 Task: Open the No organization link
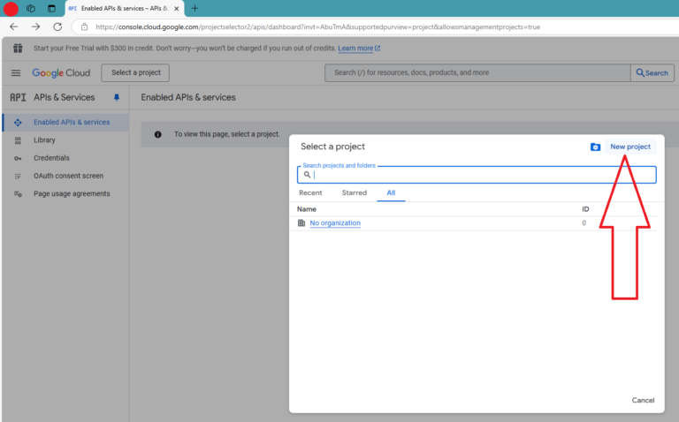pos(335,223)
